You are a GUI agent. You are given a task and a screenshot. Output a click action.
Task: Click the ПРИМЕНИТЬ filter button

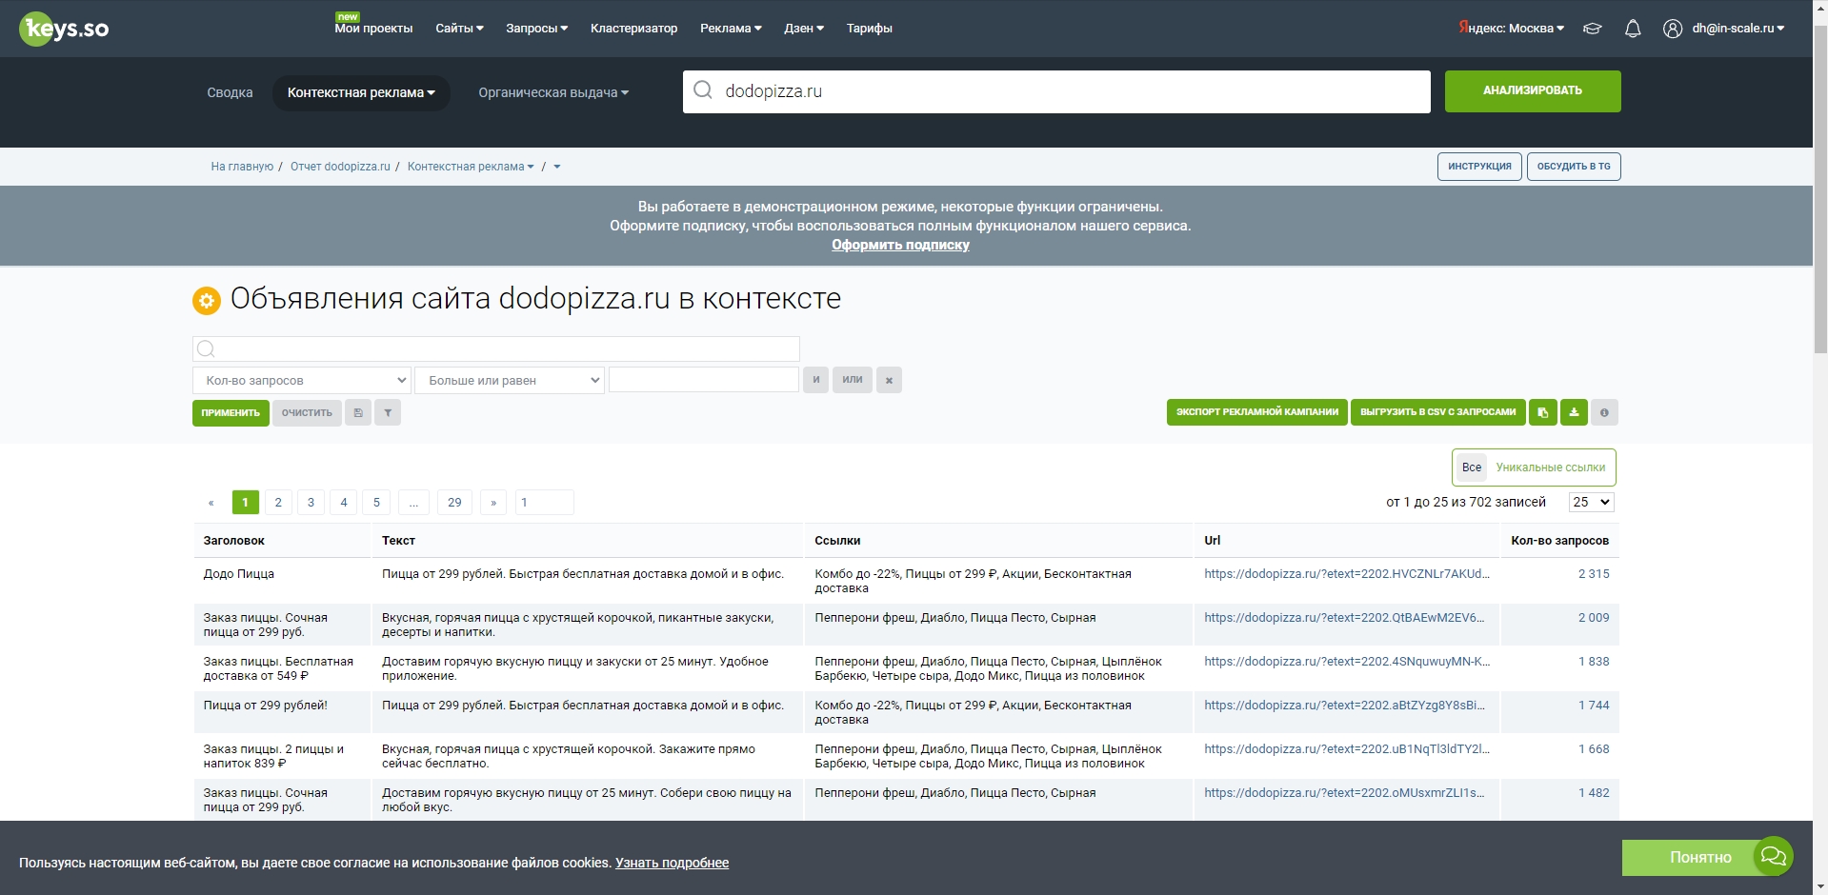231,412
